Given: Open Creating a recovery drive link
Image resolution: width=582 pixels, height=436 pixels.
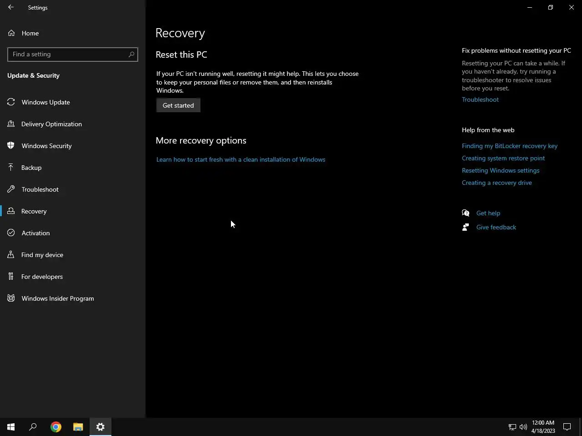Looking at the screenshot, I should pos(497,183).
